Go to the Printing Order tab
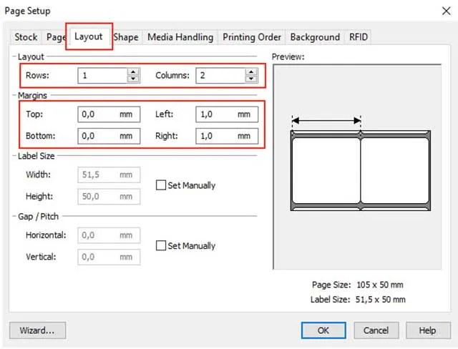 pyautogui.click(x=252, y=37)
